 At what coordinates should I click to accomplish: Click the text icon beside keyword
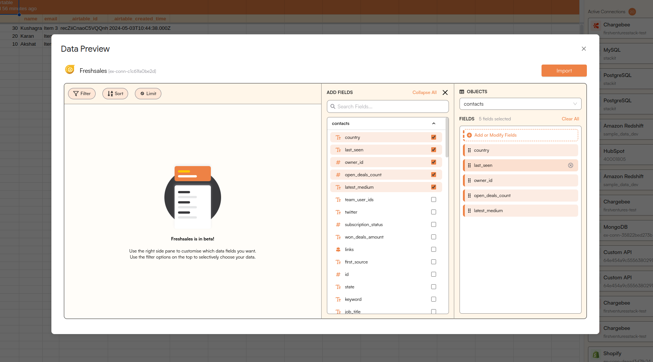(338, 299)
